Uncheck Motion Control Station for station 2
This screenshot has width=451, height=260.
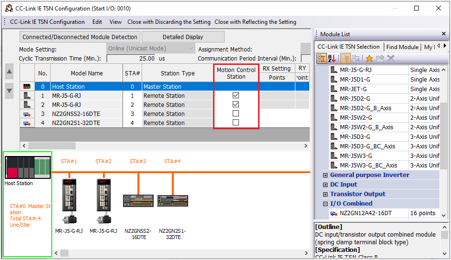236,104
